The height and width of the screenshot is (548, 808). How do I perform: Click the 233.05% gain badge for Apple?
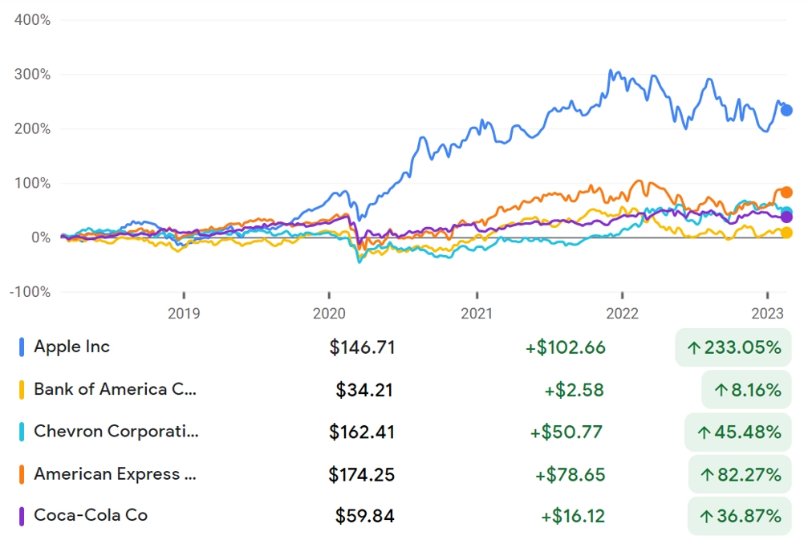[x=733, y=347]
